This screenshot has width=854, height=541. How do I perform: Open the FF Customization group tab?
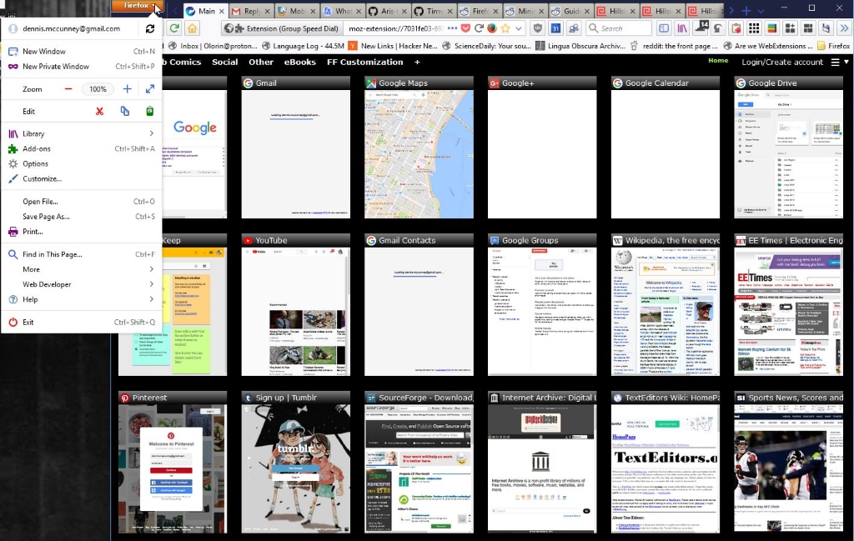(x=365, y=62)
